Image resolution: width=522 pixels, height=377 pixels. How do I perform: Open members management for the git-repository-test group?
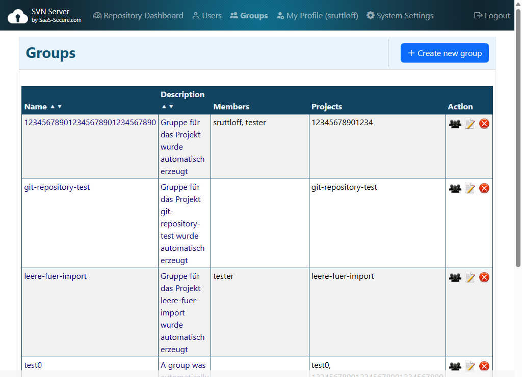(455, 188)
